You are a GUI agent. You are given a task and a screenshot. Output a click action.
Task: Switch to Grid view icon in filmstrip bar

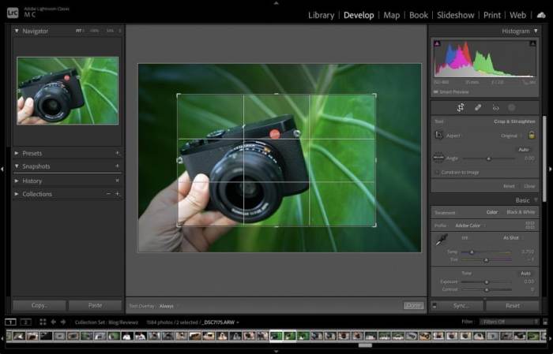pos(43,322)
